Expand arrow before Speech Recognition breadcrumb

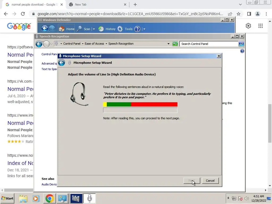[x=106, y=44]
